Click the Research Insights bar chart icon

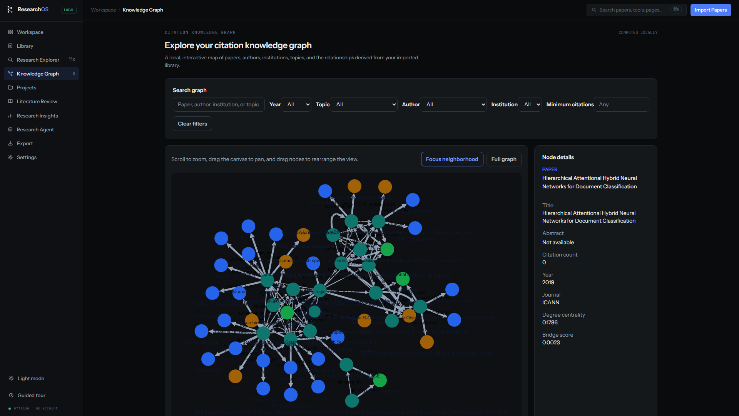[x=10, y=116]
